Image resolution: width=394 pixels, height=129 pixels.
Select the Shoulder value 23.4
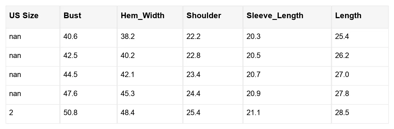pos(193,75)
